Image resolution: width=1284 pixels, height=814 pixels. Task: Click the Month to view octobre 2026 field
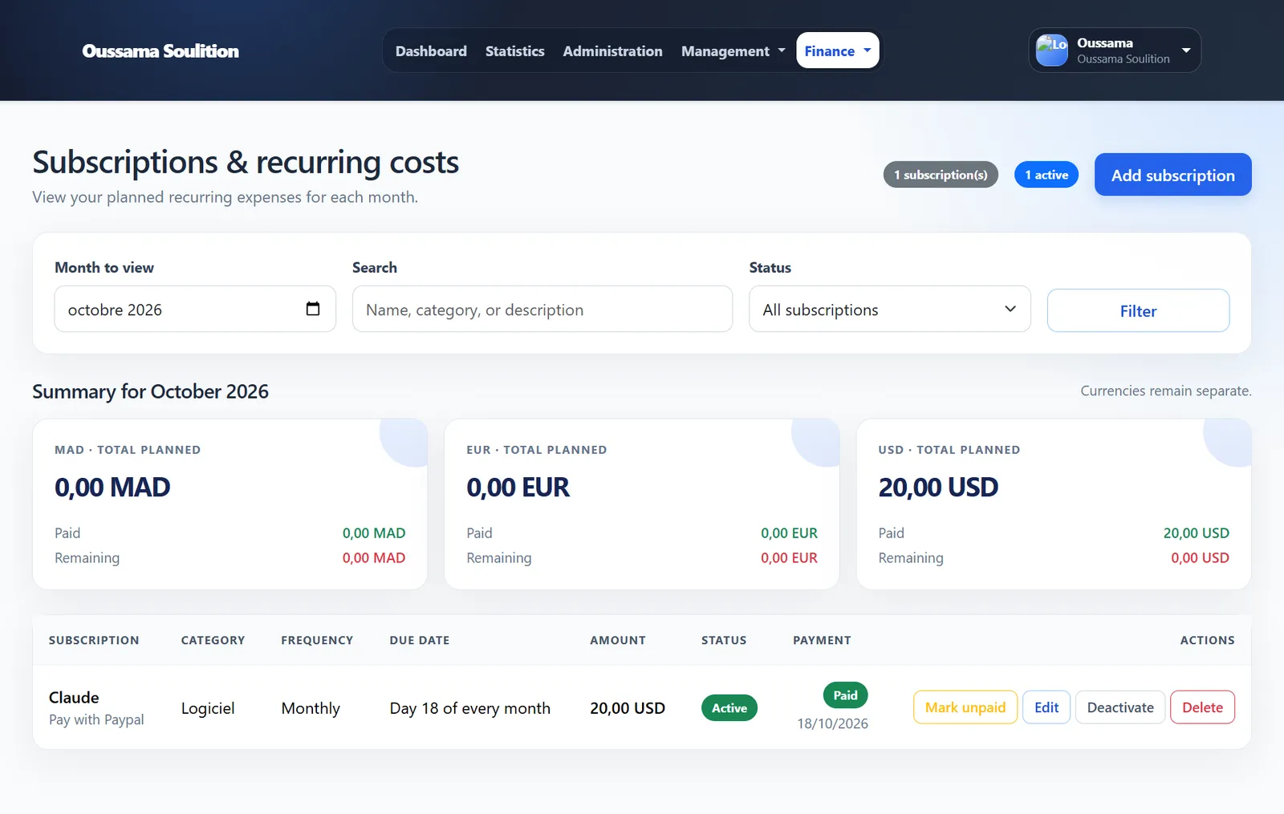pos(195,310)
